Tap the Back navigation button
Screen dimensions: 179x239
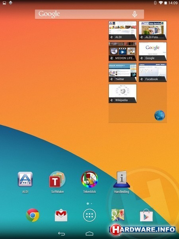click(62, 233)
